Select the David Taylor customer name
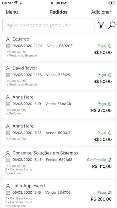Image resolution: width=117 pixels, height=208 pixels. tap(25, 68)
